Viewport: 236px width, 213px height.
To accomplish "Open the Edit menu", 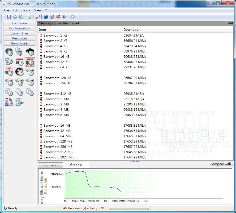I will (16, 10).
